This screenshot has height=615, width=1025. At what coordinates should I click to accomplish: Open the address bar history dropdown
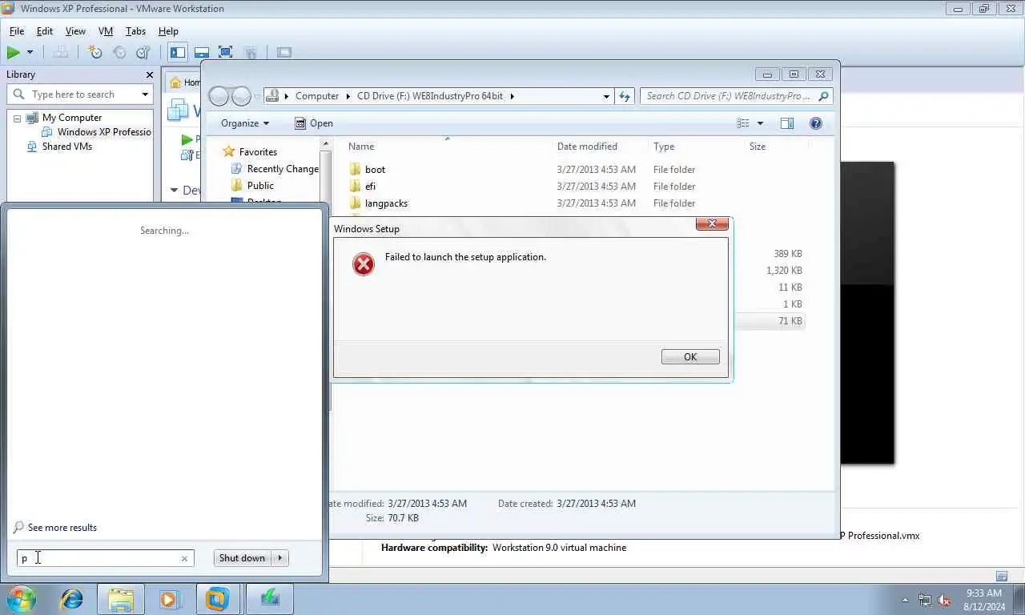pos(606,96)
